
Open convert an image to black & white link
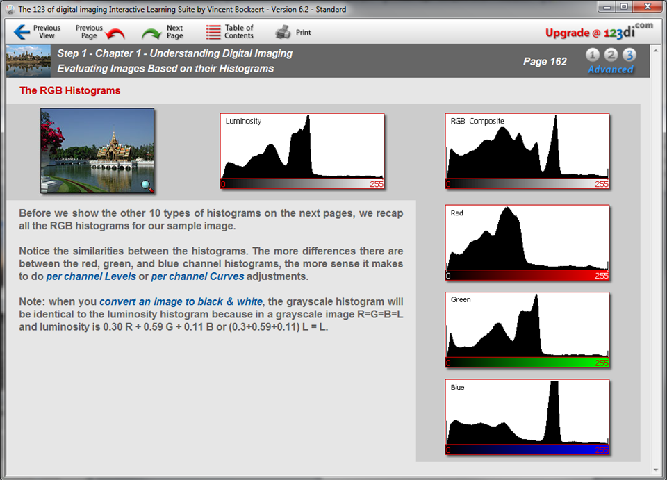click(x=181, y=301)
